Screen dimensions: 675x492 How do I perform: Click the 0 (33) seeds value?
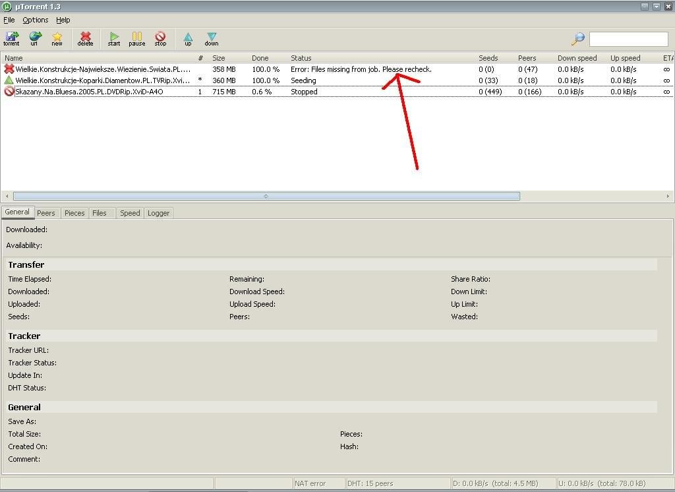pos(488,80)
